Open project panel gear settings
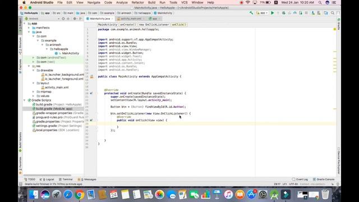This screenshot has width=359, height=202. (75, 19)
